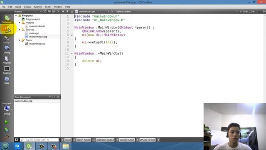Image resolution: width=266 pixels, height=150 pixels.
Task: Open the filter tree options in Projects panel
Action: click(45, 11)
